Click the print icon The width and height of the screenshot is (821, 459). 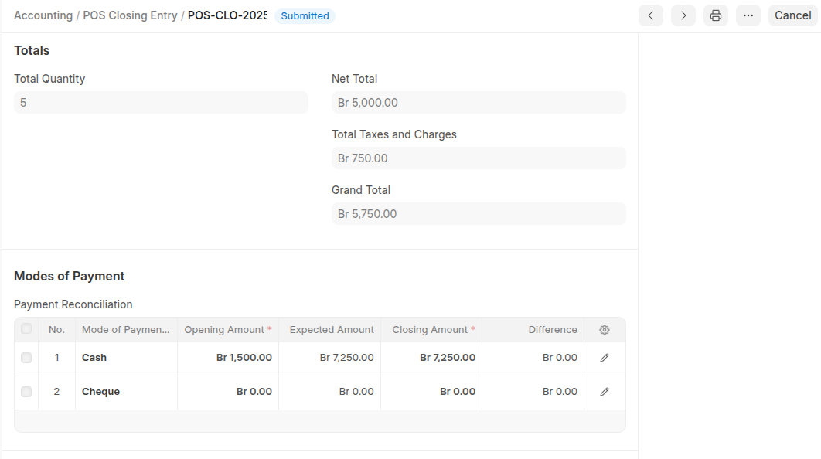pos(716,15)
